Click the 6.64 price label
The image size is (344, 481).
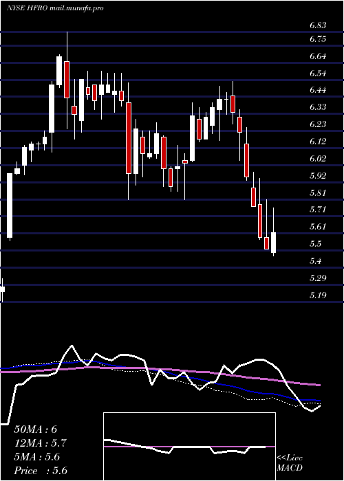(318, 56)
